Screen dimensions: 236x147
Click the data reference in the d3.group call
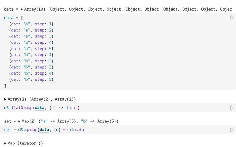(x=45, y=130)
